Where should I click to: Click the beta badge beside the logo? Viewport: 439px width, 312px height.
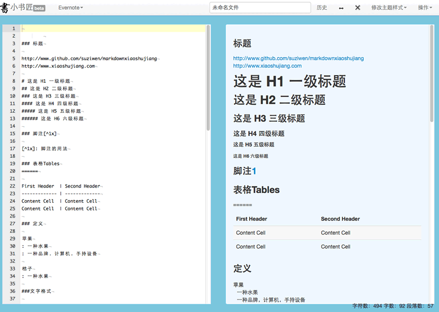40,9
